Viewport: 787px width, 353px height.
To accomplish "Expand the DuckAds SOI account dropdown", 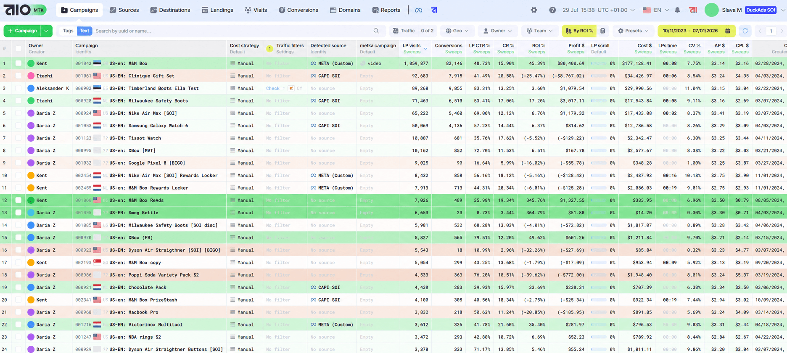I will pos(782,10).
